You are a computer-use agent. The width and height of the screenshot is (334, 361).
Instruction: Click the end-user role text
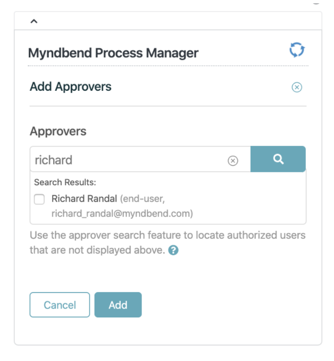coord(144,199)
